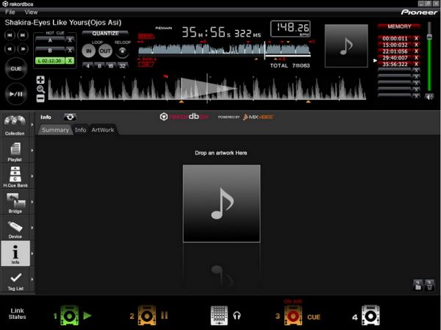
Task: Click the magnifier zoom reset icon
Action: 40,90
